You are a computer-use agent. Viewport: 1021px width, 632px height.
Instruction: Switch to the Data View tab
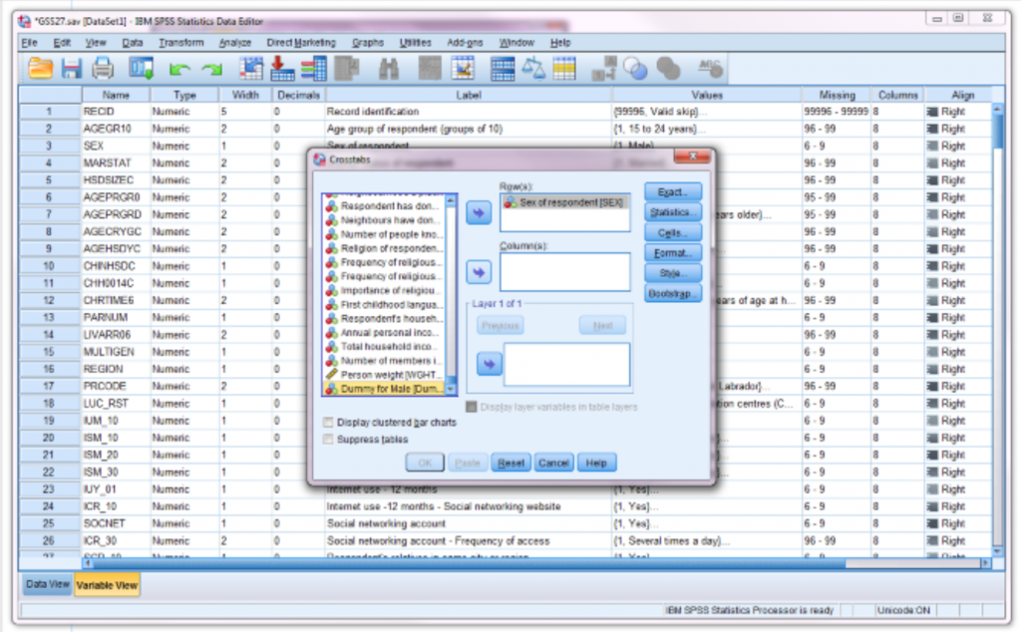tap(48, 584)
